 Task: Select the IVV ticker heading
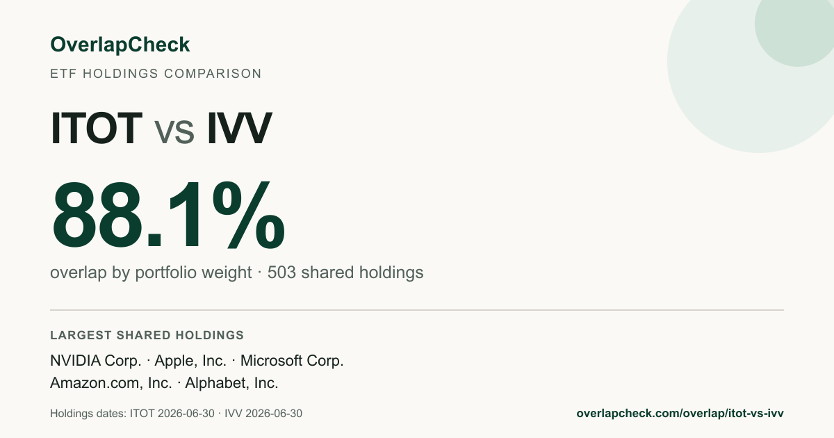(240, 129)
